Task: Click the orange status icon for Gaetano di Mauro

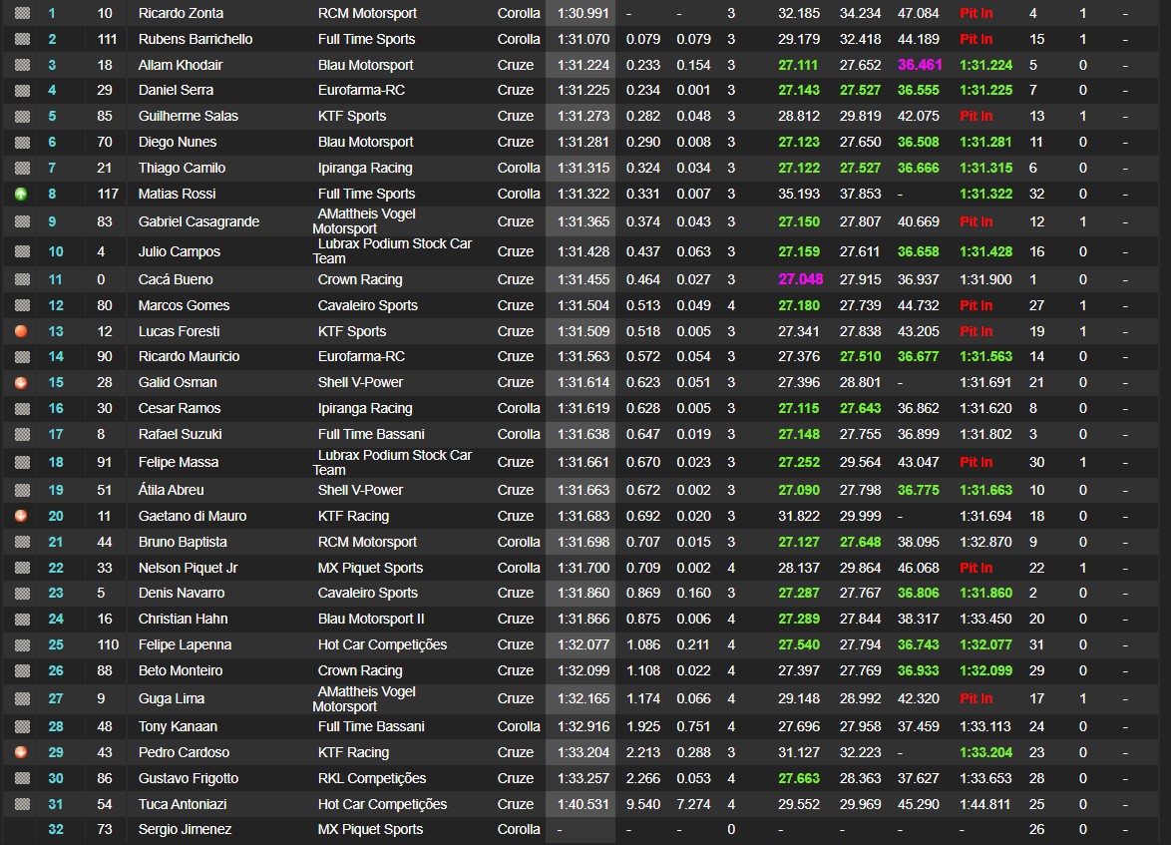Action: click(21, 516)
